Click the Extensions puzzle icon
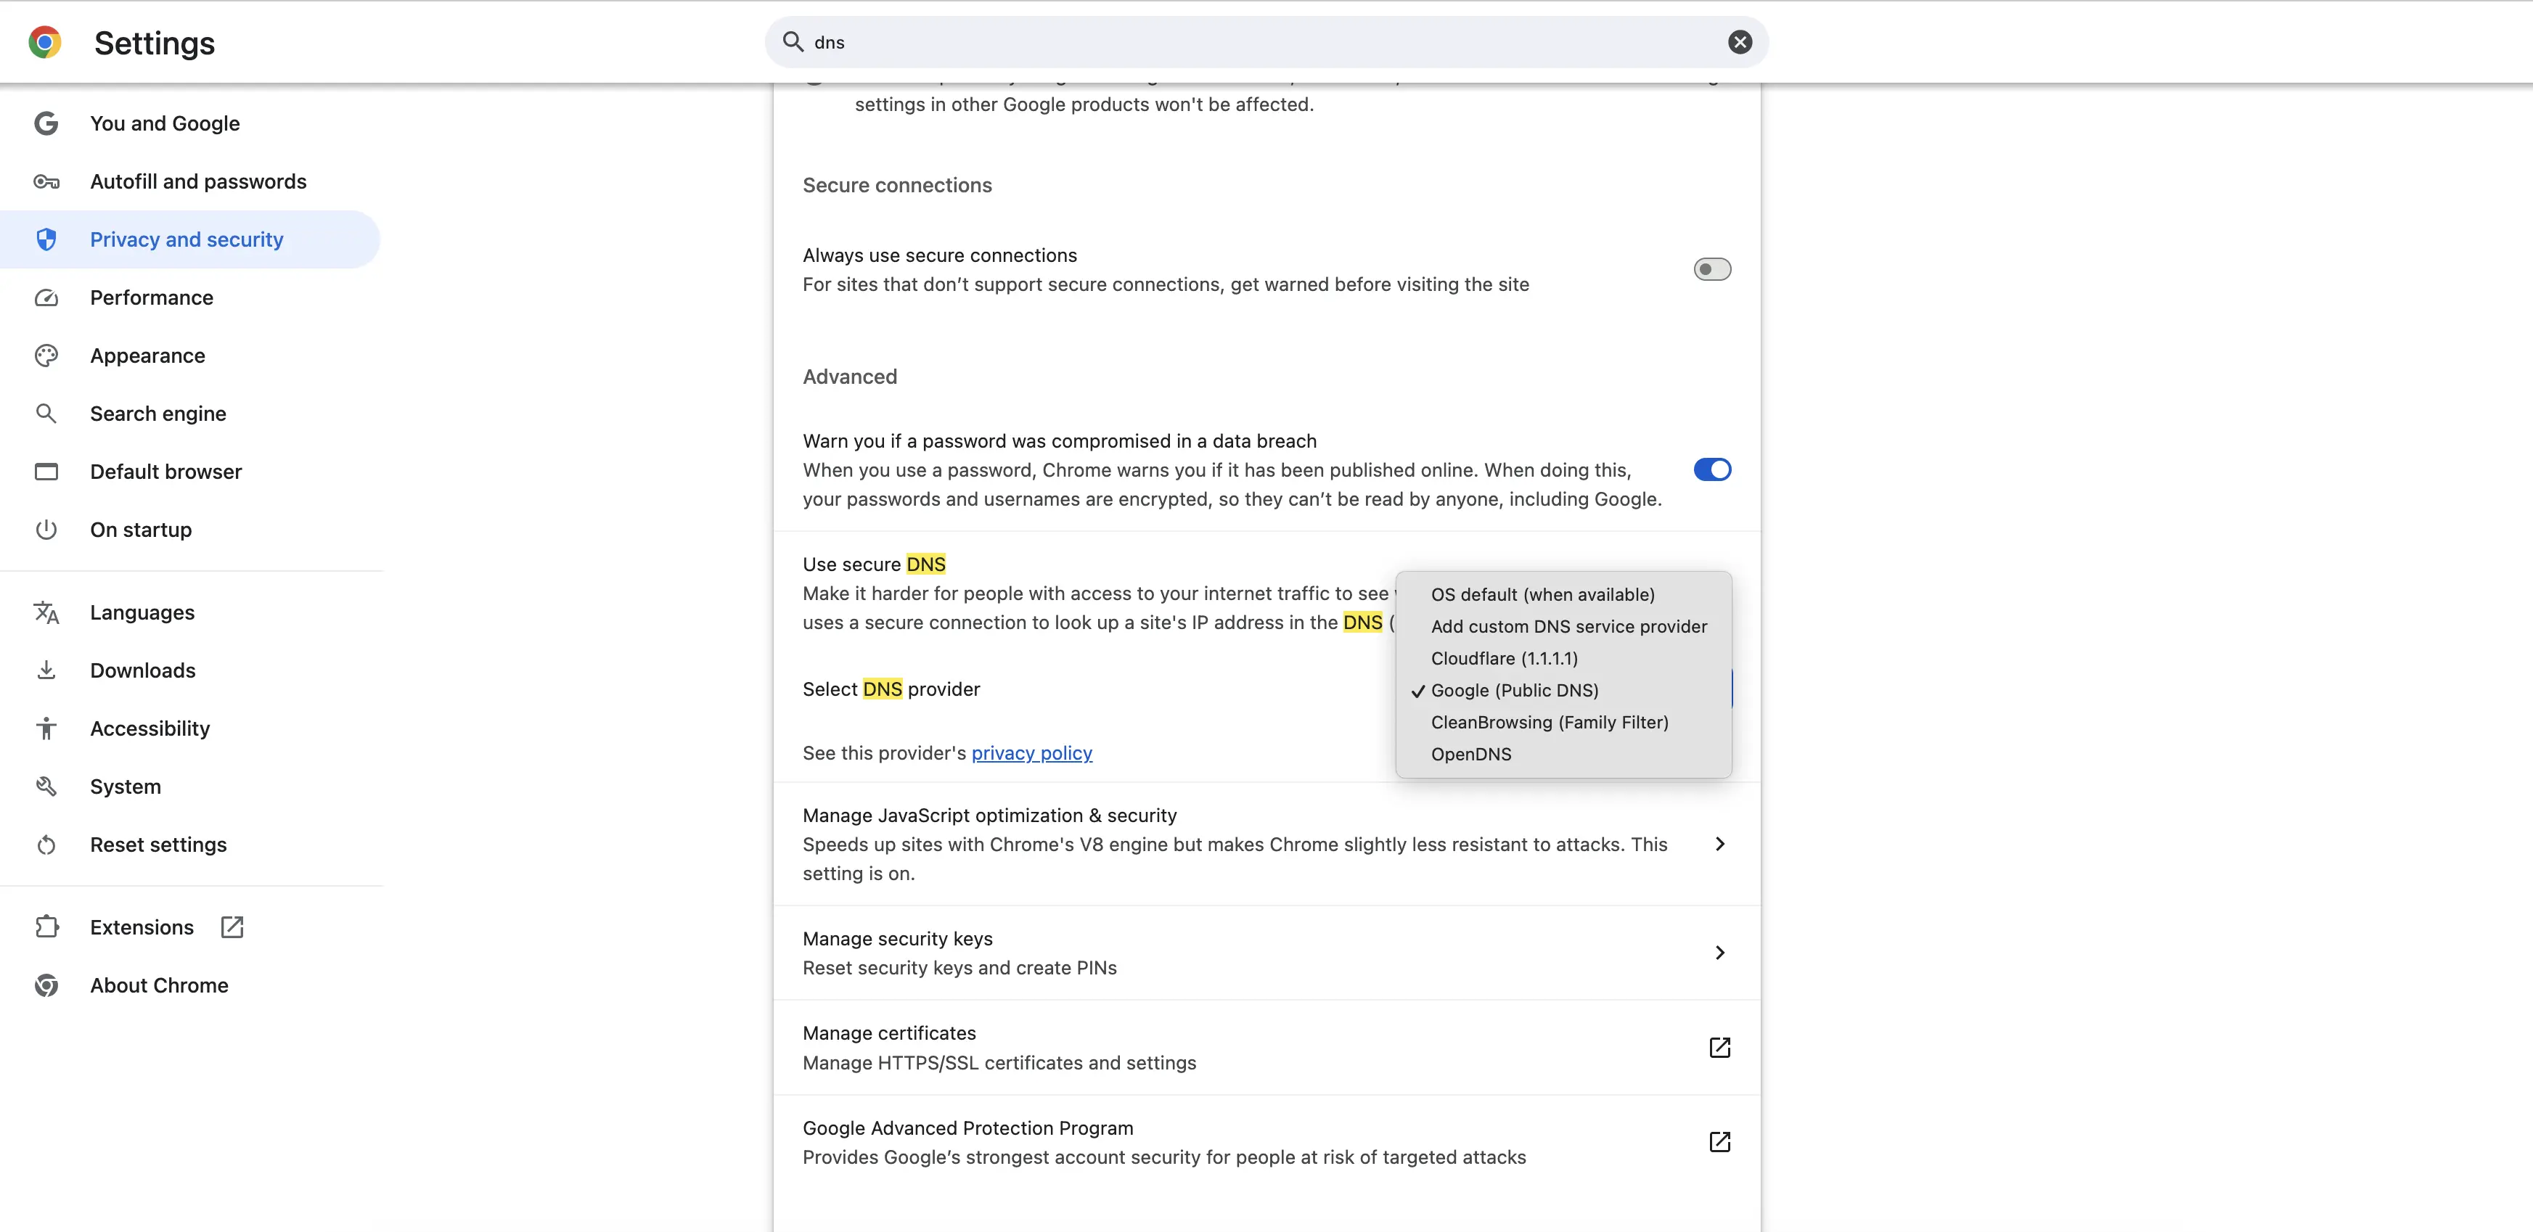The width and height of the screenshot is (2533, 1232). pos(46,927)
